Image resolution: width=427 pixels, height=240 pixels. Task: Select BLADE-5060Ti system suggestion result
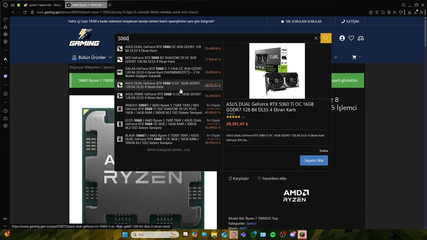click(168, 139)
